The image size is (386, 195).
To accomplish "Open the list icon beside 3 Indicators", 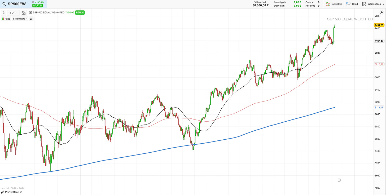I will (31, 19).
